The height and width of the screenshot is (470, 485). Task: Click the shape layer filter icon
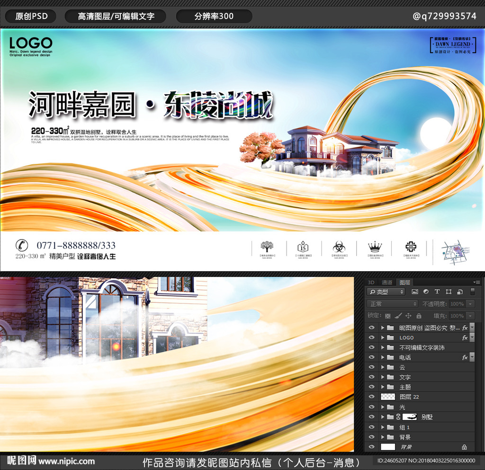pyautogui.click(x=448, y=292)
